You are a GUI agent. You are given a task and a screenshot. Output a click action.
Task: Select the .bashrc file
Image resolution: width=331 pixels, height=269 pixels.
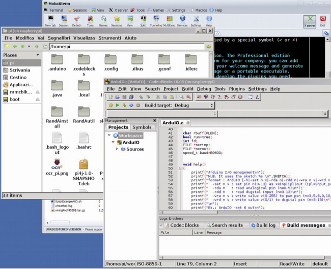coord(84,141)
